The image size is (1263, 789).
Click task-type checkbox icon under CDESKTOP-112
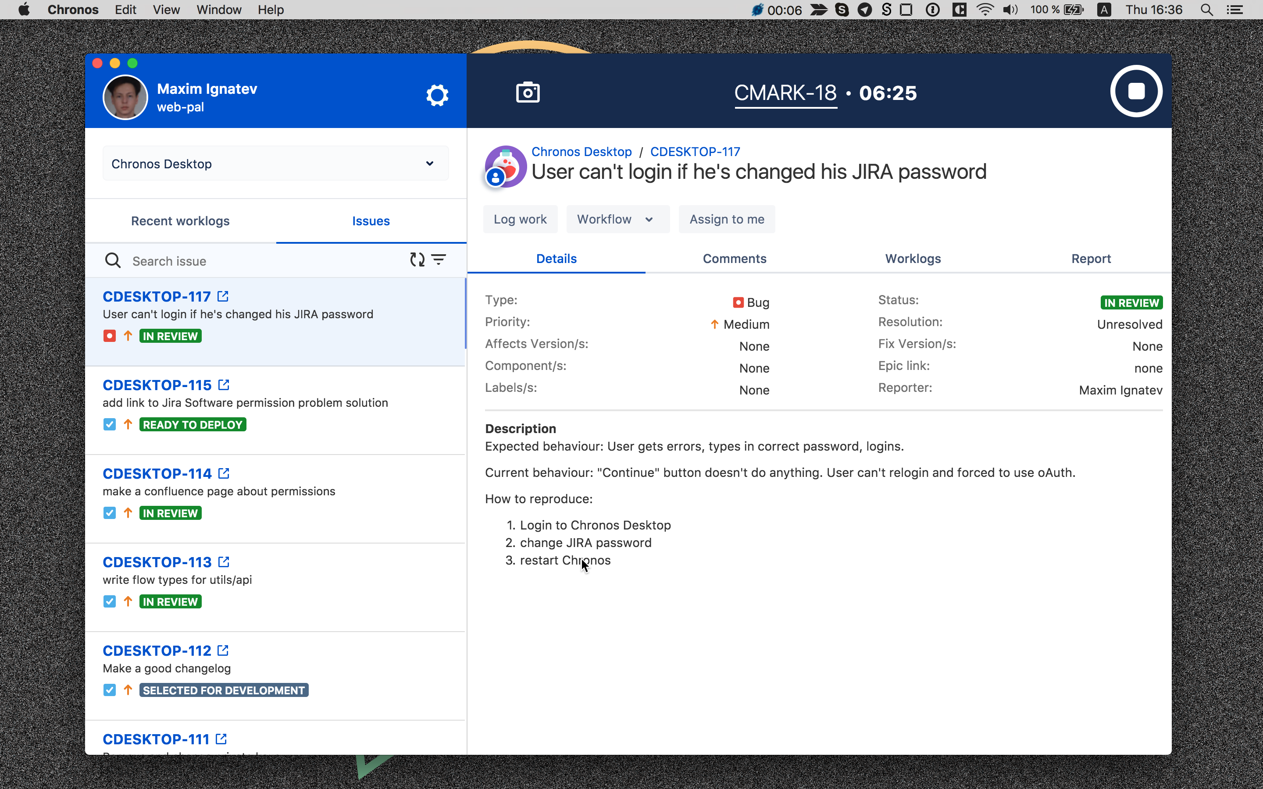[x=110, y=690]
